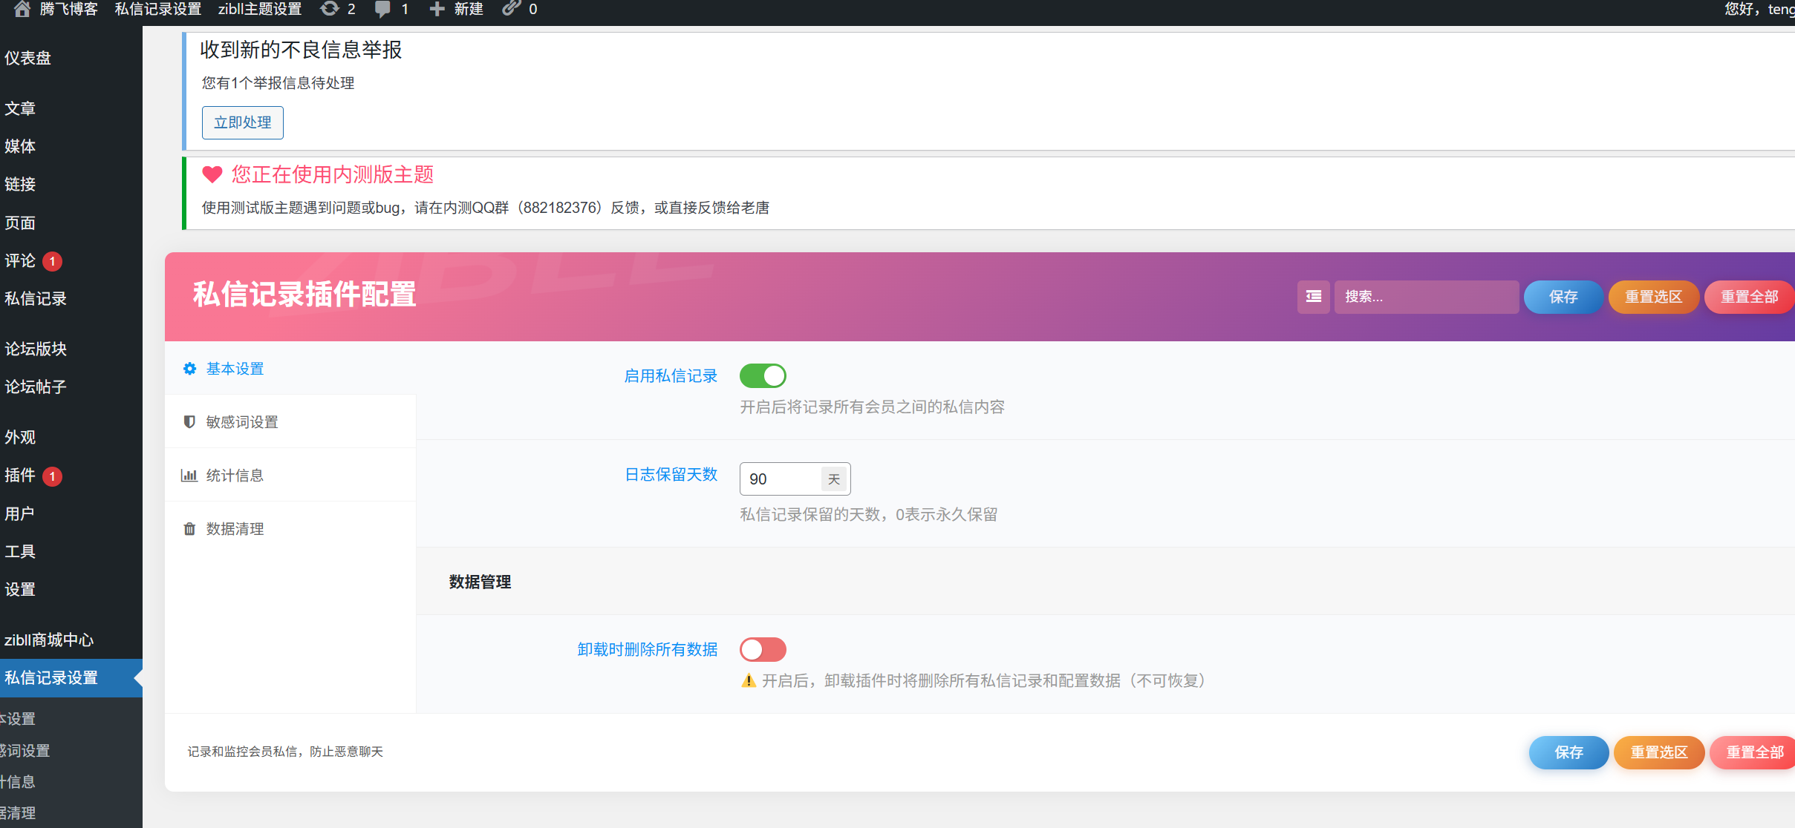Screen dimensions: 1795x828
Task: Open 私信记录设置 in the top admin bar
Action: pyautogui.click(x=157, y=9)
